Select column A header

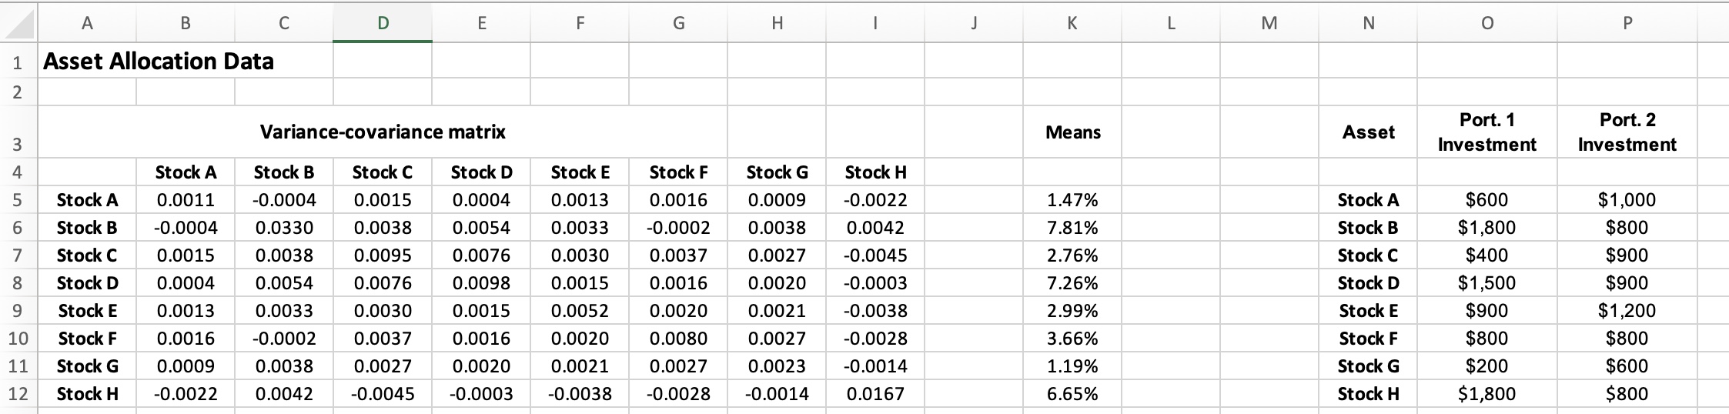click(x=87, y=23)
